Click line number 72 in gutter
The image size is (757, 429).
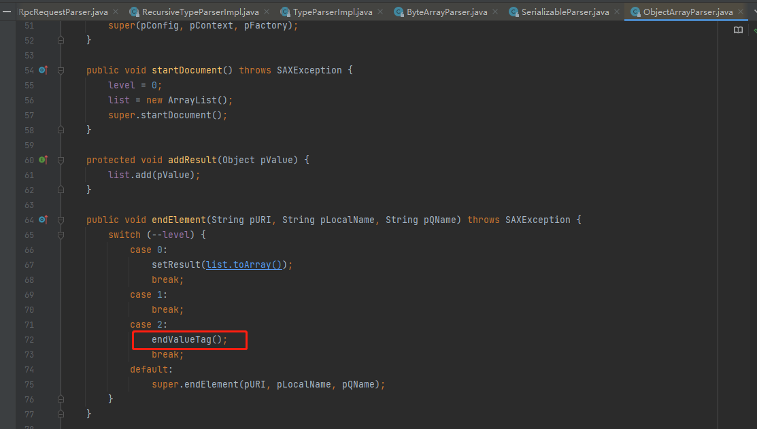click(x=29, y=340)
